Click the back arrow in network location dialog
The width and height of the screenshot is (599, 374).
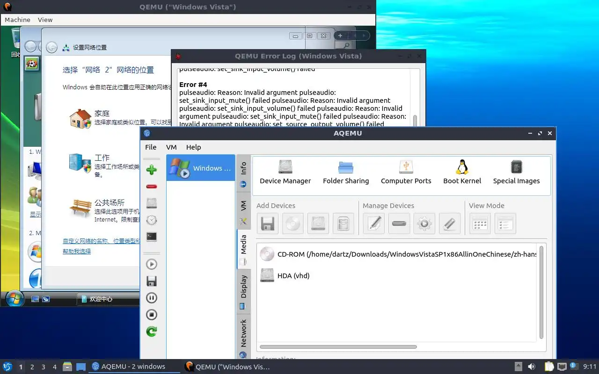[52, 47]
